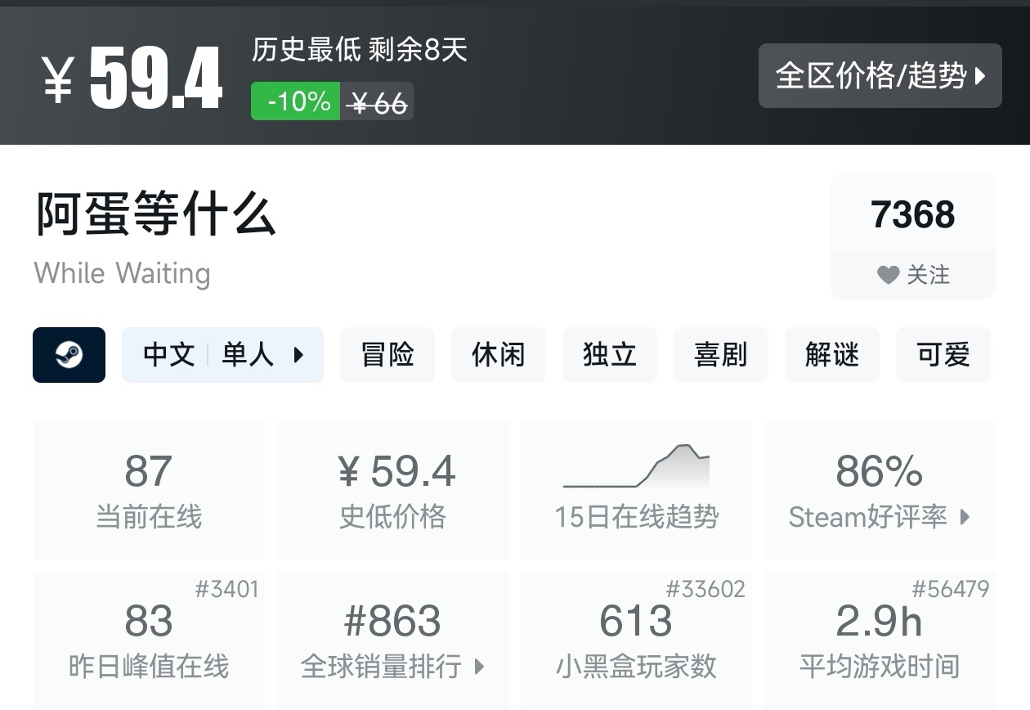The image size is (1030, 710).
Task: Open the 平均游戏时间 2.9h card
Action: tap(880, 640)
